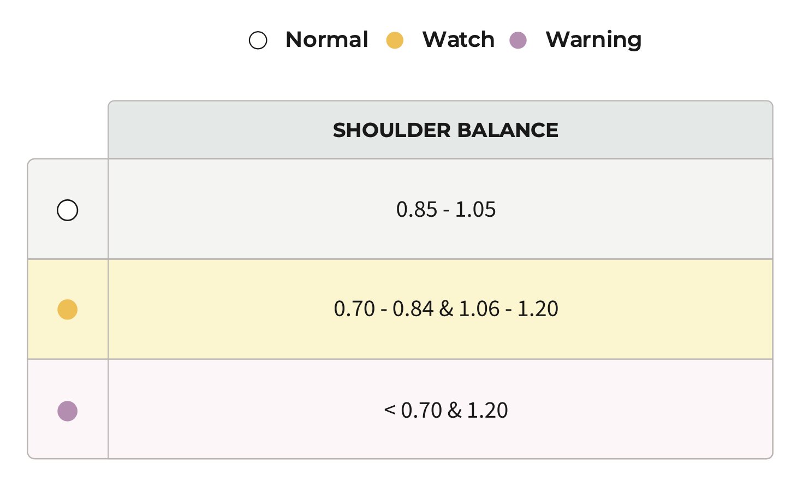Click the 0.85 value in the Normal row
This screenshot has height=498, width=797.
(x=417, y=210)
